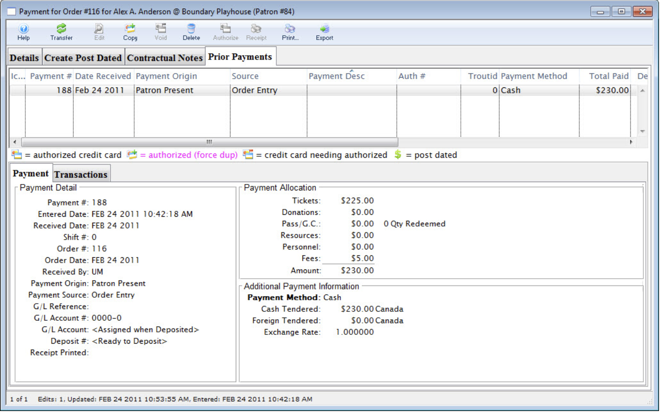
Task: Sort by the Payment Origin column header
Action: pos(182,76)
